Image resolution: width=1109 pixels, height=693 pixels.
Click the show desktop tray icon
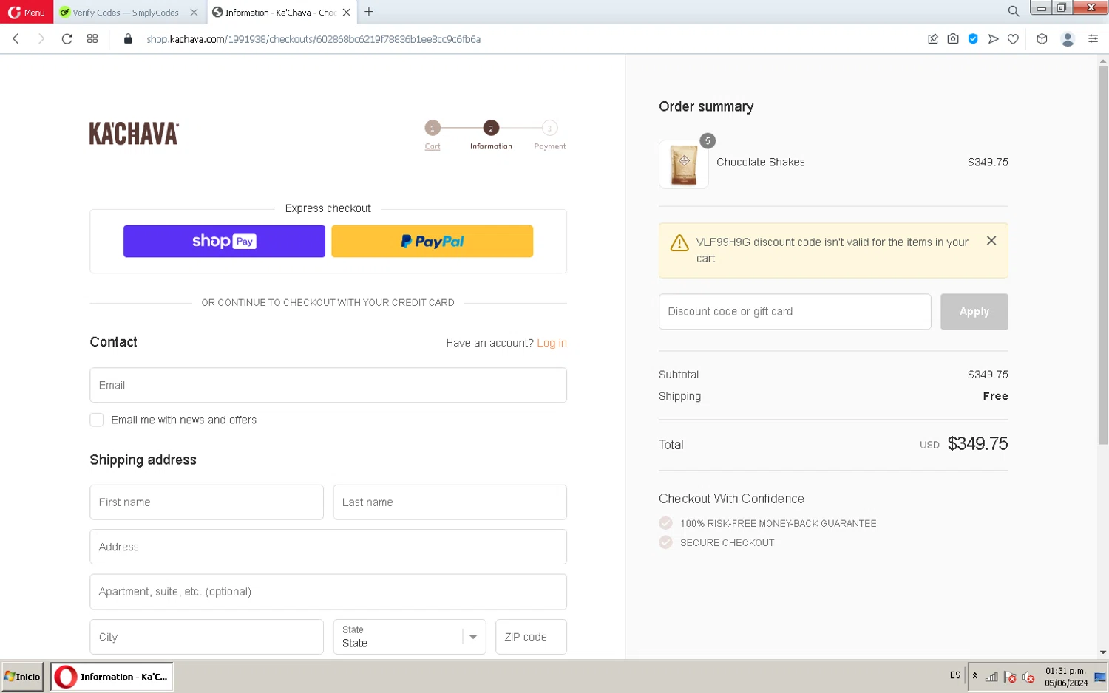coord(1100,677)
